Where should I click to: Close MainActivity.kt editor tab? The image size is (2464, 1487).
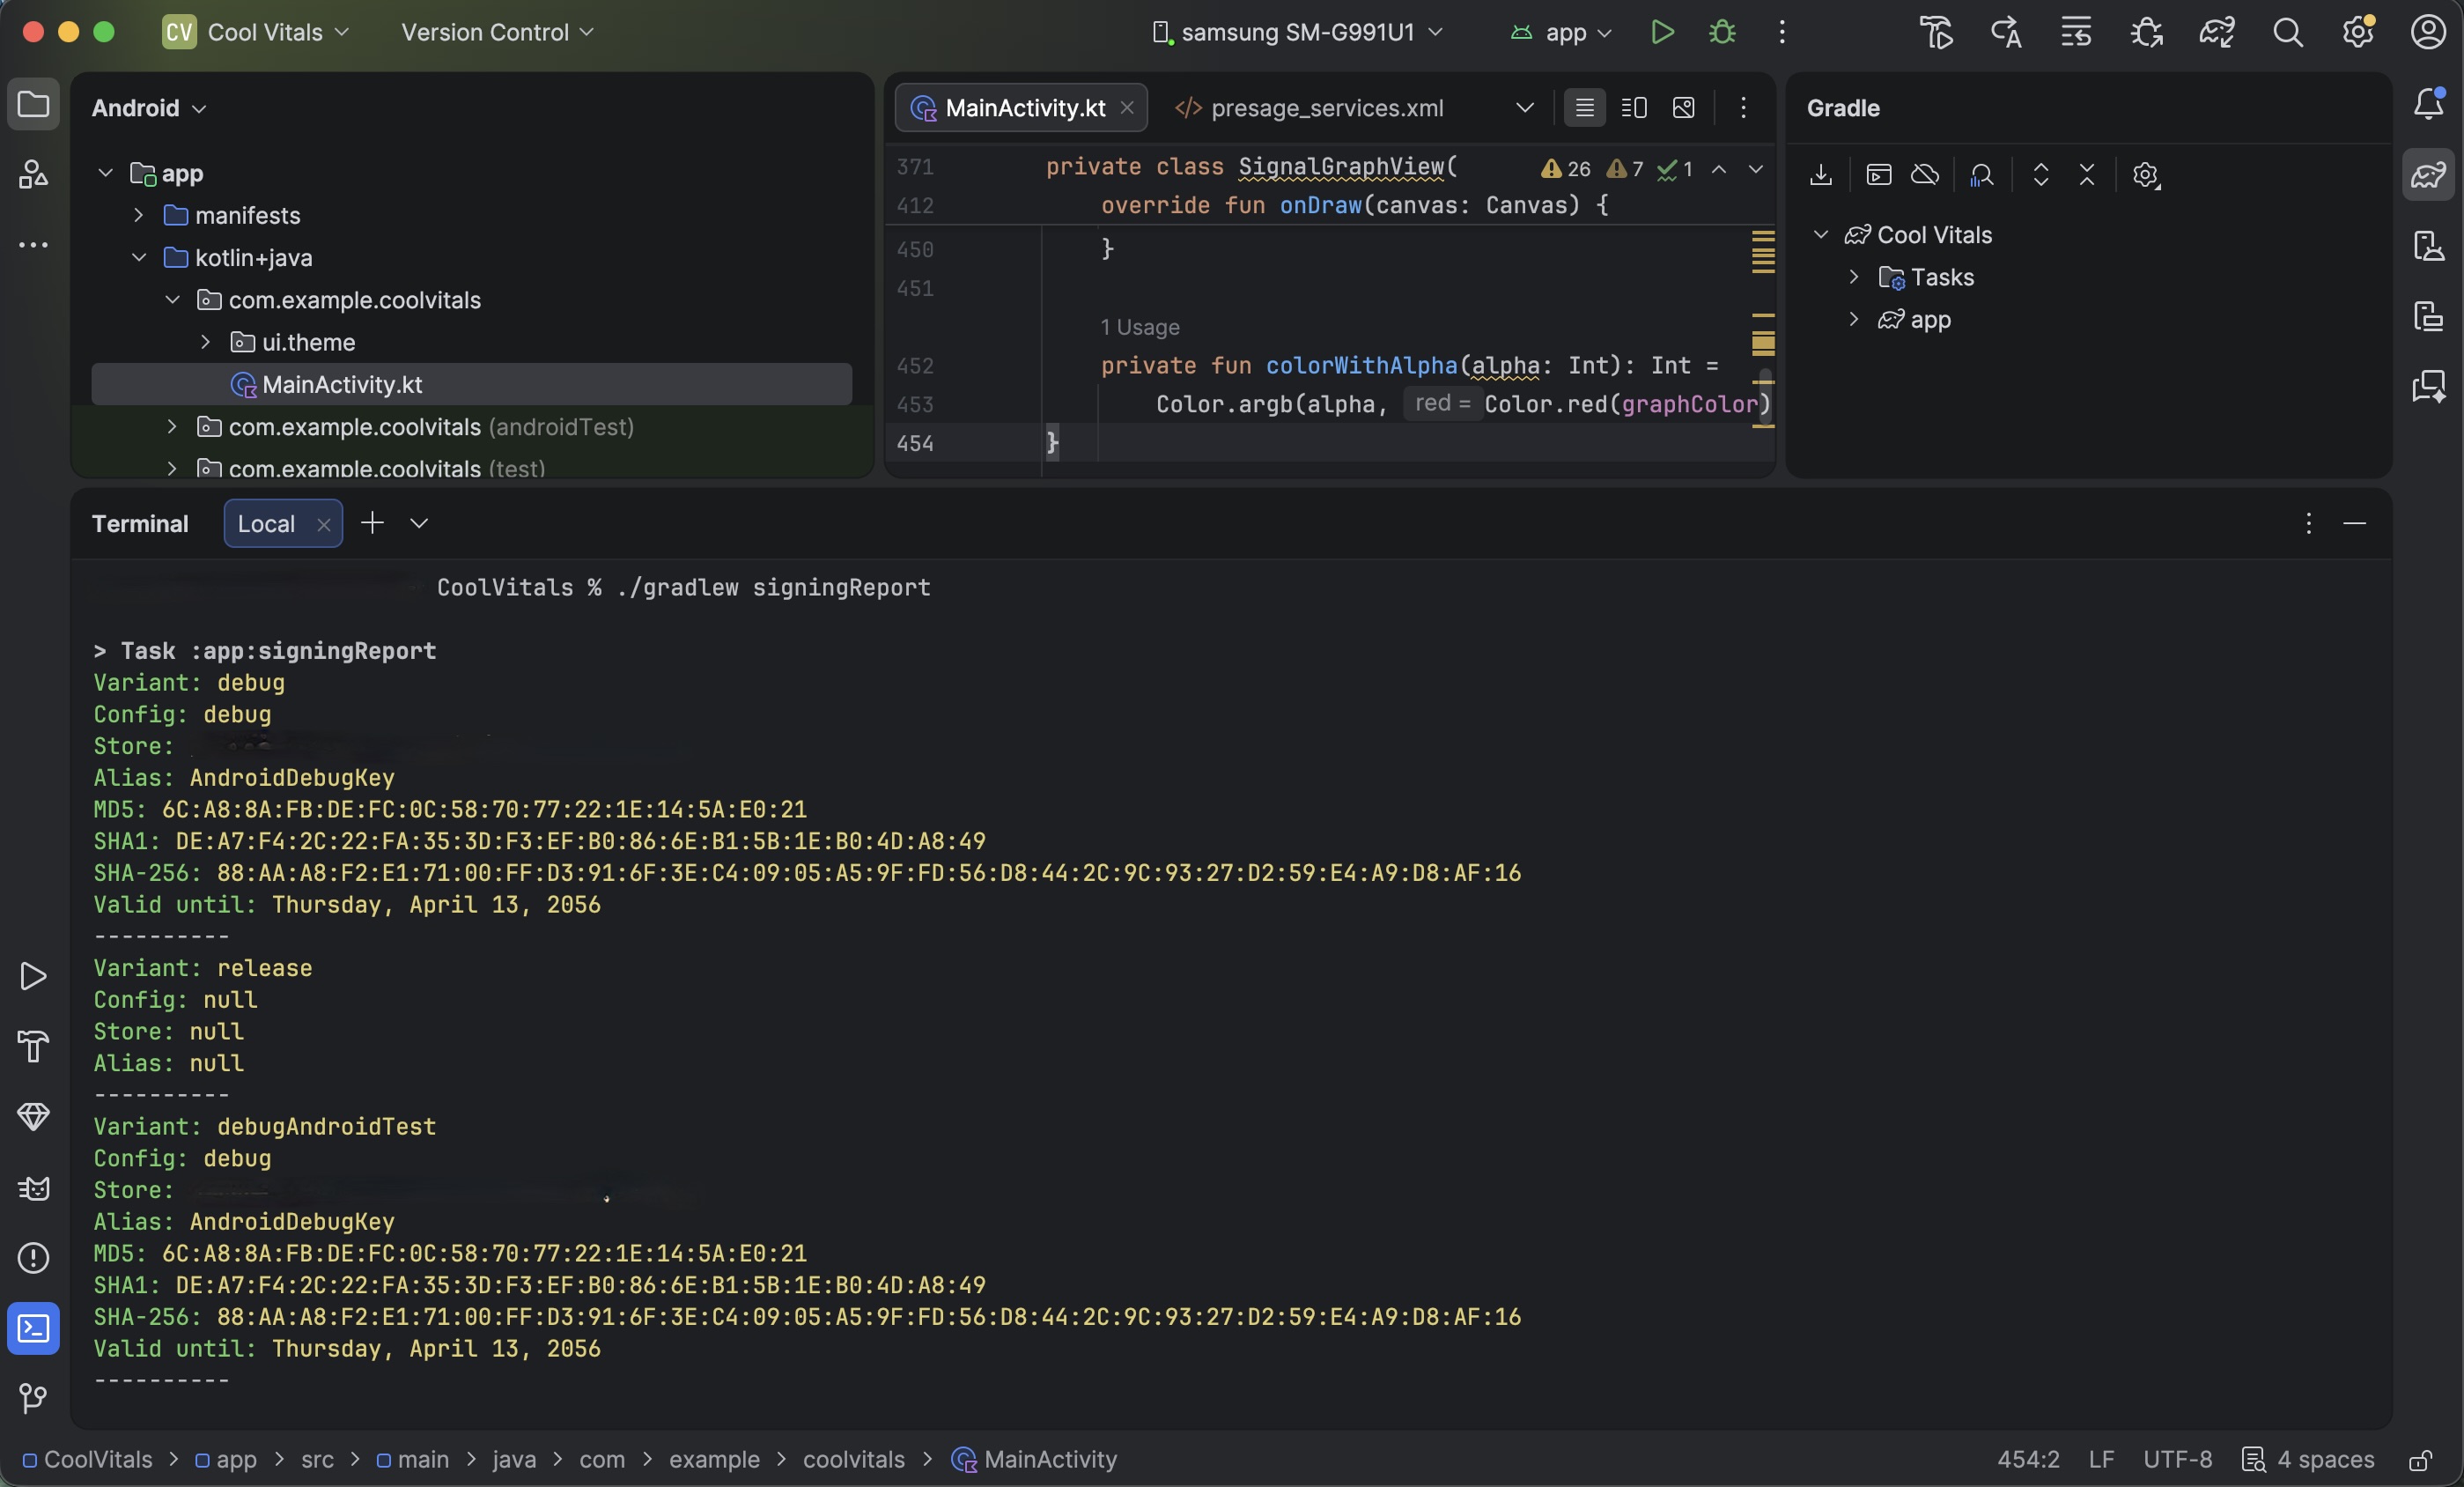(1127, 108)
